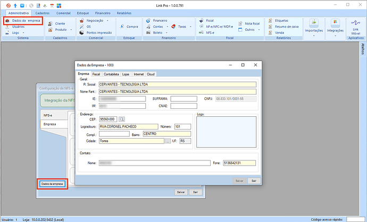Click the Compra icon in Estoque
This screenshot has width=367, height=222.
132,26
